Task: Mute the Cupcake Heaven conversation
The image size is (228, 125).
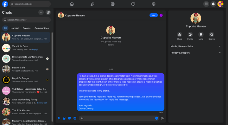Action: pos(201,34)
